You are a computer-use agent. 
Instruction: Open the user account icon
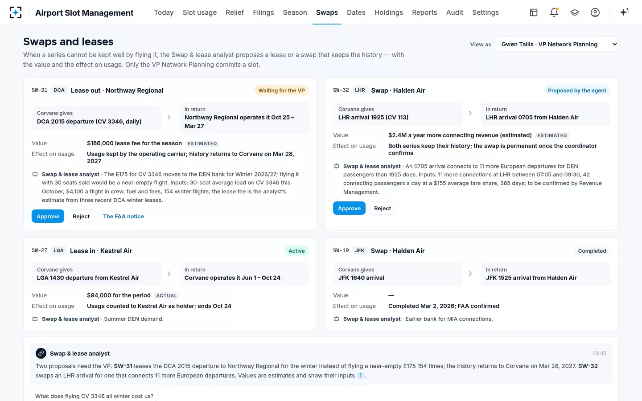(595, 12)
